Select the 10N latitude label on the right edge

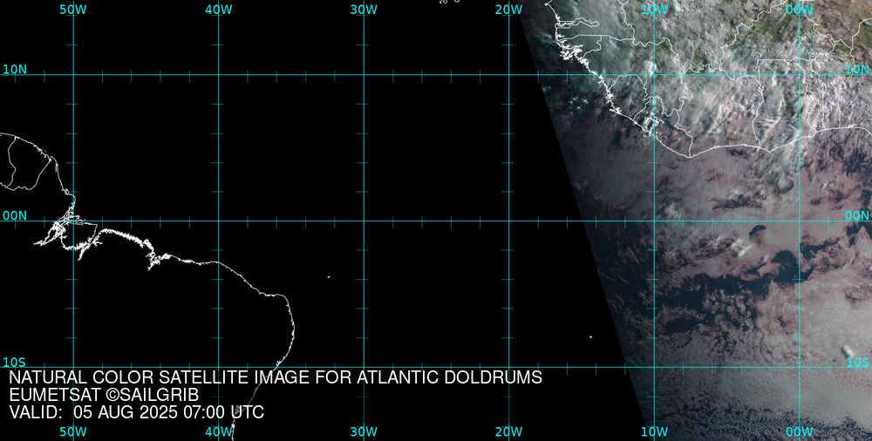point(857,70)
